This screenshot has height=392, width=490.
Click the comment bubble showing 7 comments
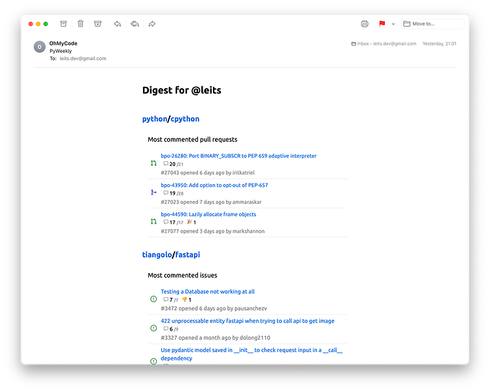[x=166, y=299]
